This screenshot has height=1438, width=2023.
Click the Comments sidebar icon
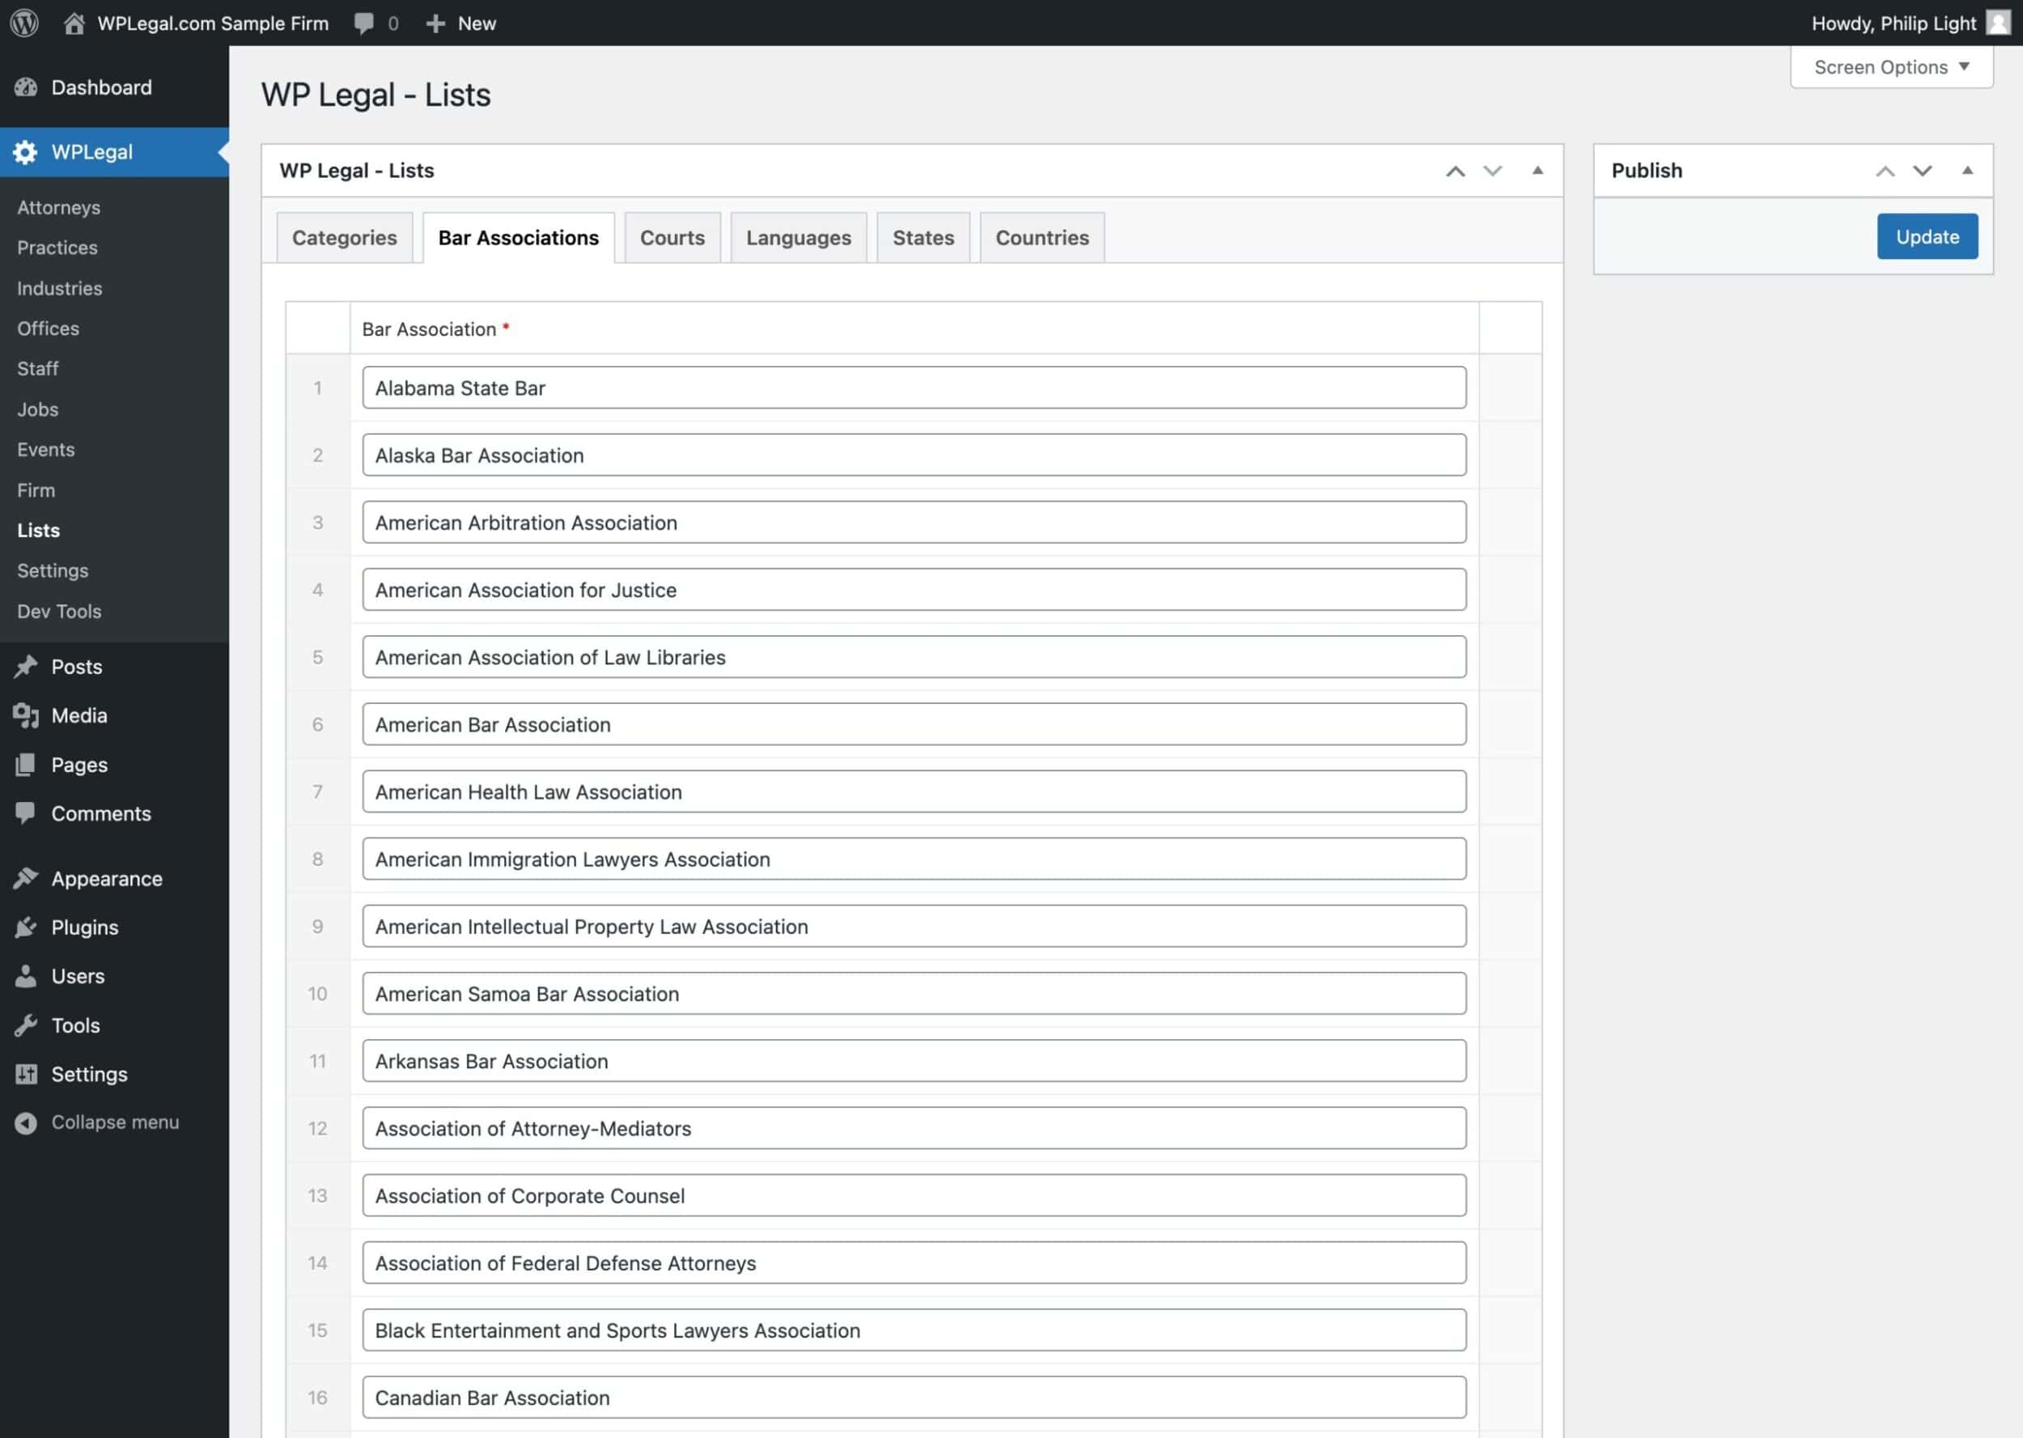[x=26, y=812]
